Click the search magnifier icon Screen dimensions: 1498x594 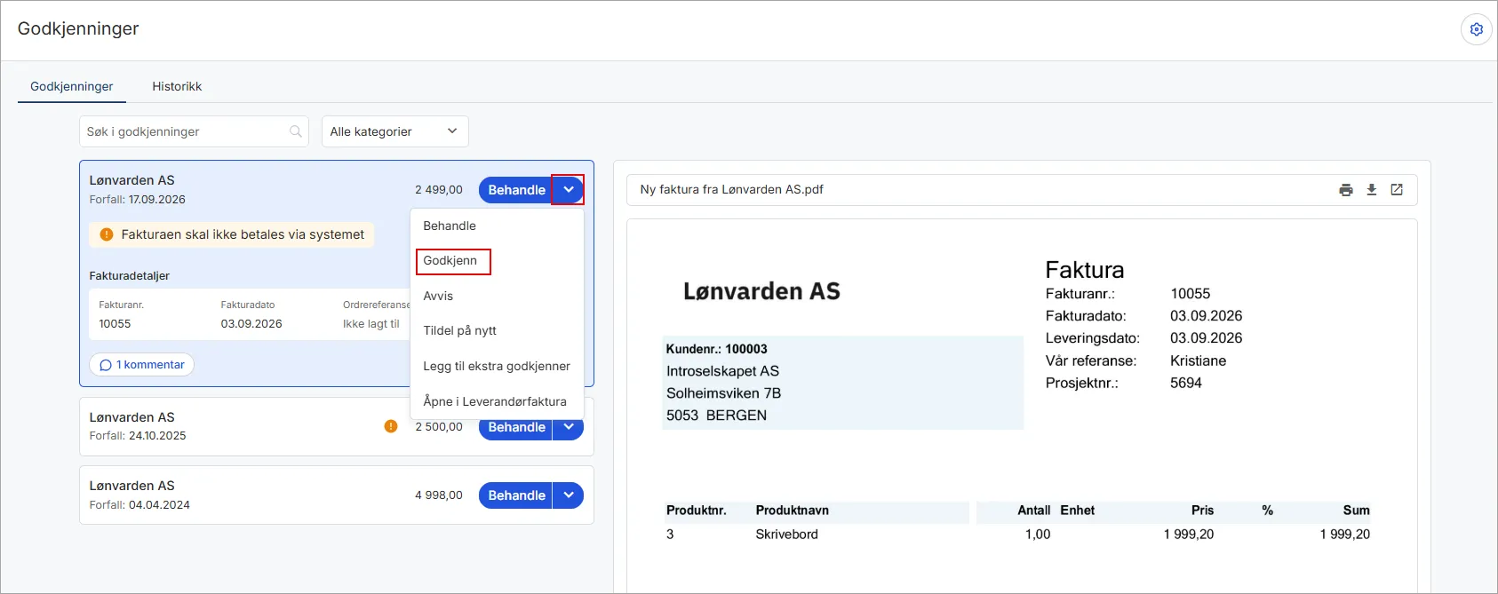296,131
